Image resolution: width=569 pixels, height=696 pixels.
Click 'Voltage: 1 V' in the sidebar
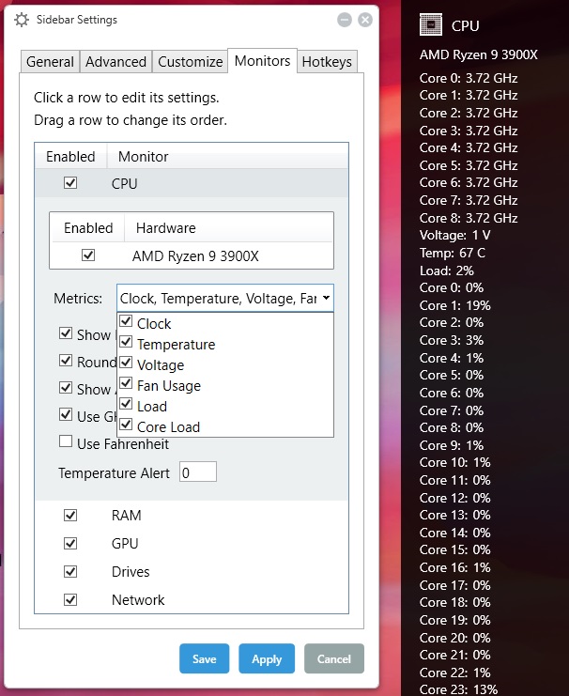click(x=455, y=235)
